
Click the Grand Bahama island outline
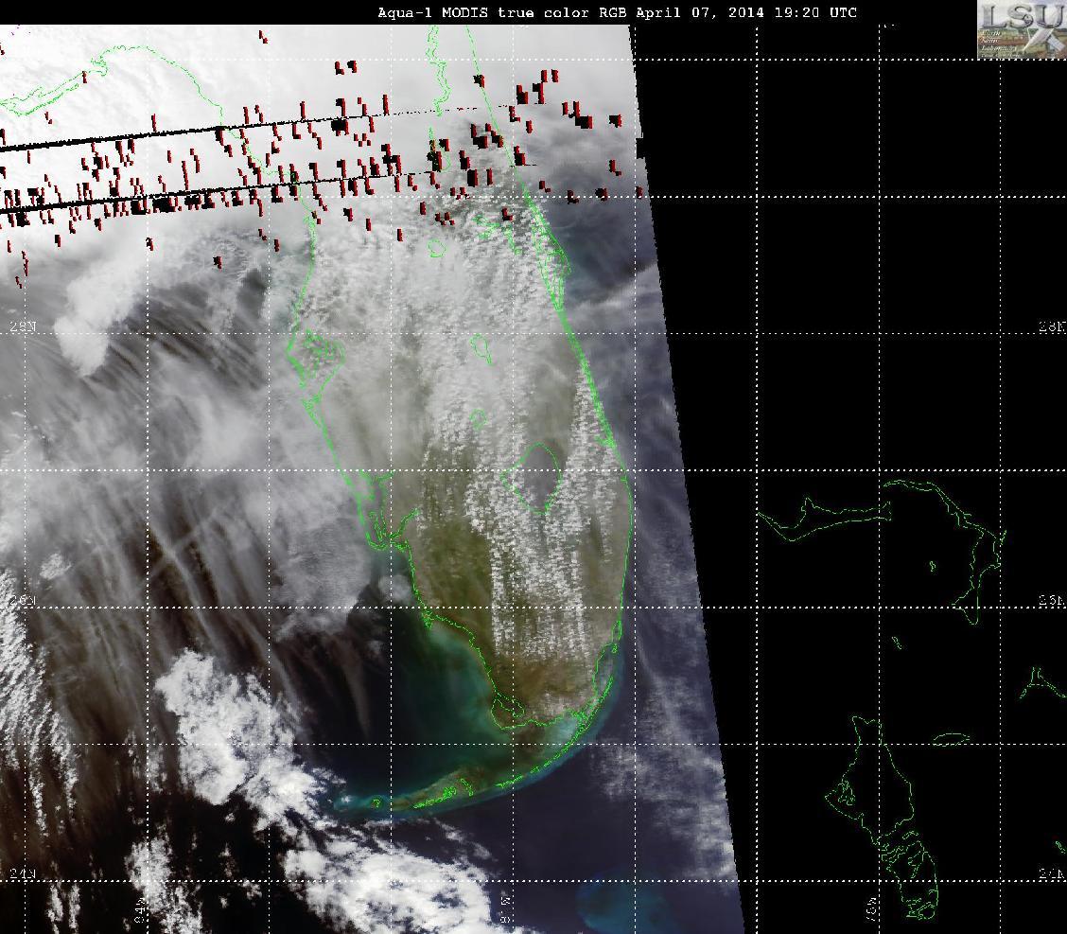pos(825,519)
